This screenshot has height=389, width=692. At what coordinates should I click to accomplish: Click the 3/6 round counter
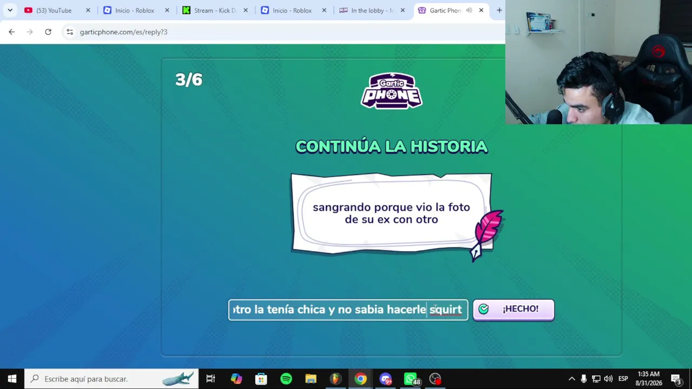click(x=189, y=80)
